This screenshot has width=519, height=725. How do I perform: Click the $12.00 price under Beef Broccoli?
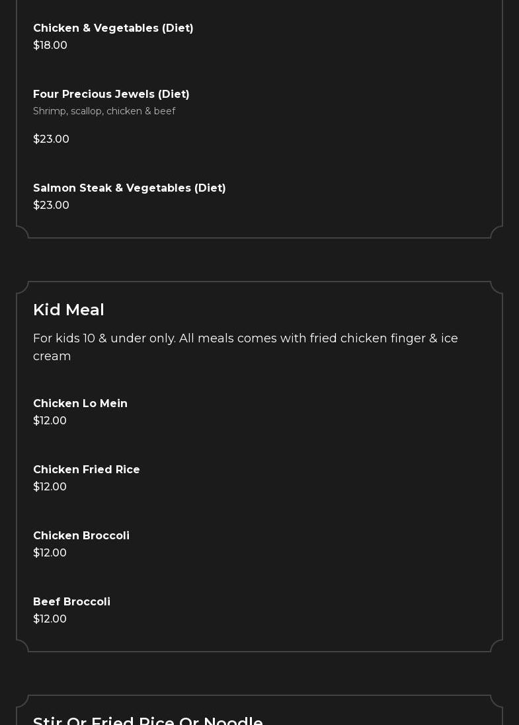[x=50, y=619]
